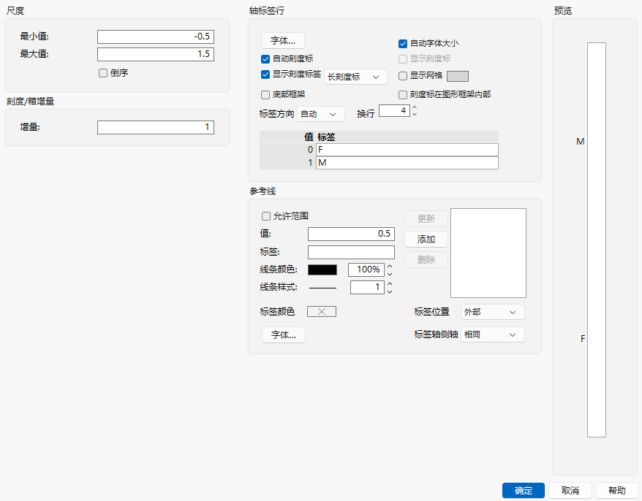The width and height of the screenshot is (642, 501).
Task: Click 字体 button in 轴标签行
Action: coord(283,40)
